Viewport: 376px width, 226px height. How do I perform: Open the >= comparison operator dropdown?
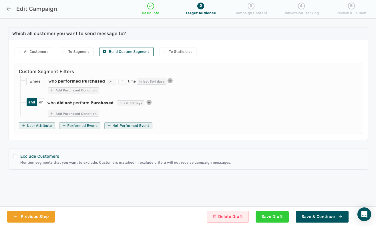tap(112, 82)
